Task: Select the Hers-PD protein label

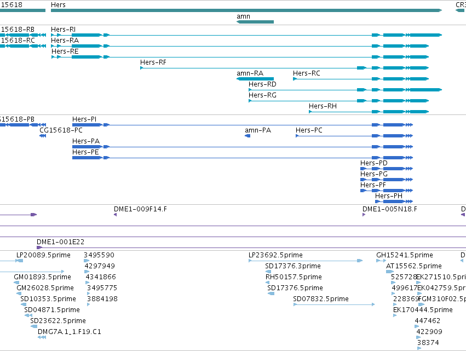Action: click(374, 164)
